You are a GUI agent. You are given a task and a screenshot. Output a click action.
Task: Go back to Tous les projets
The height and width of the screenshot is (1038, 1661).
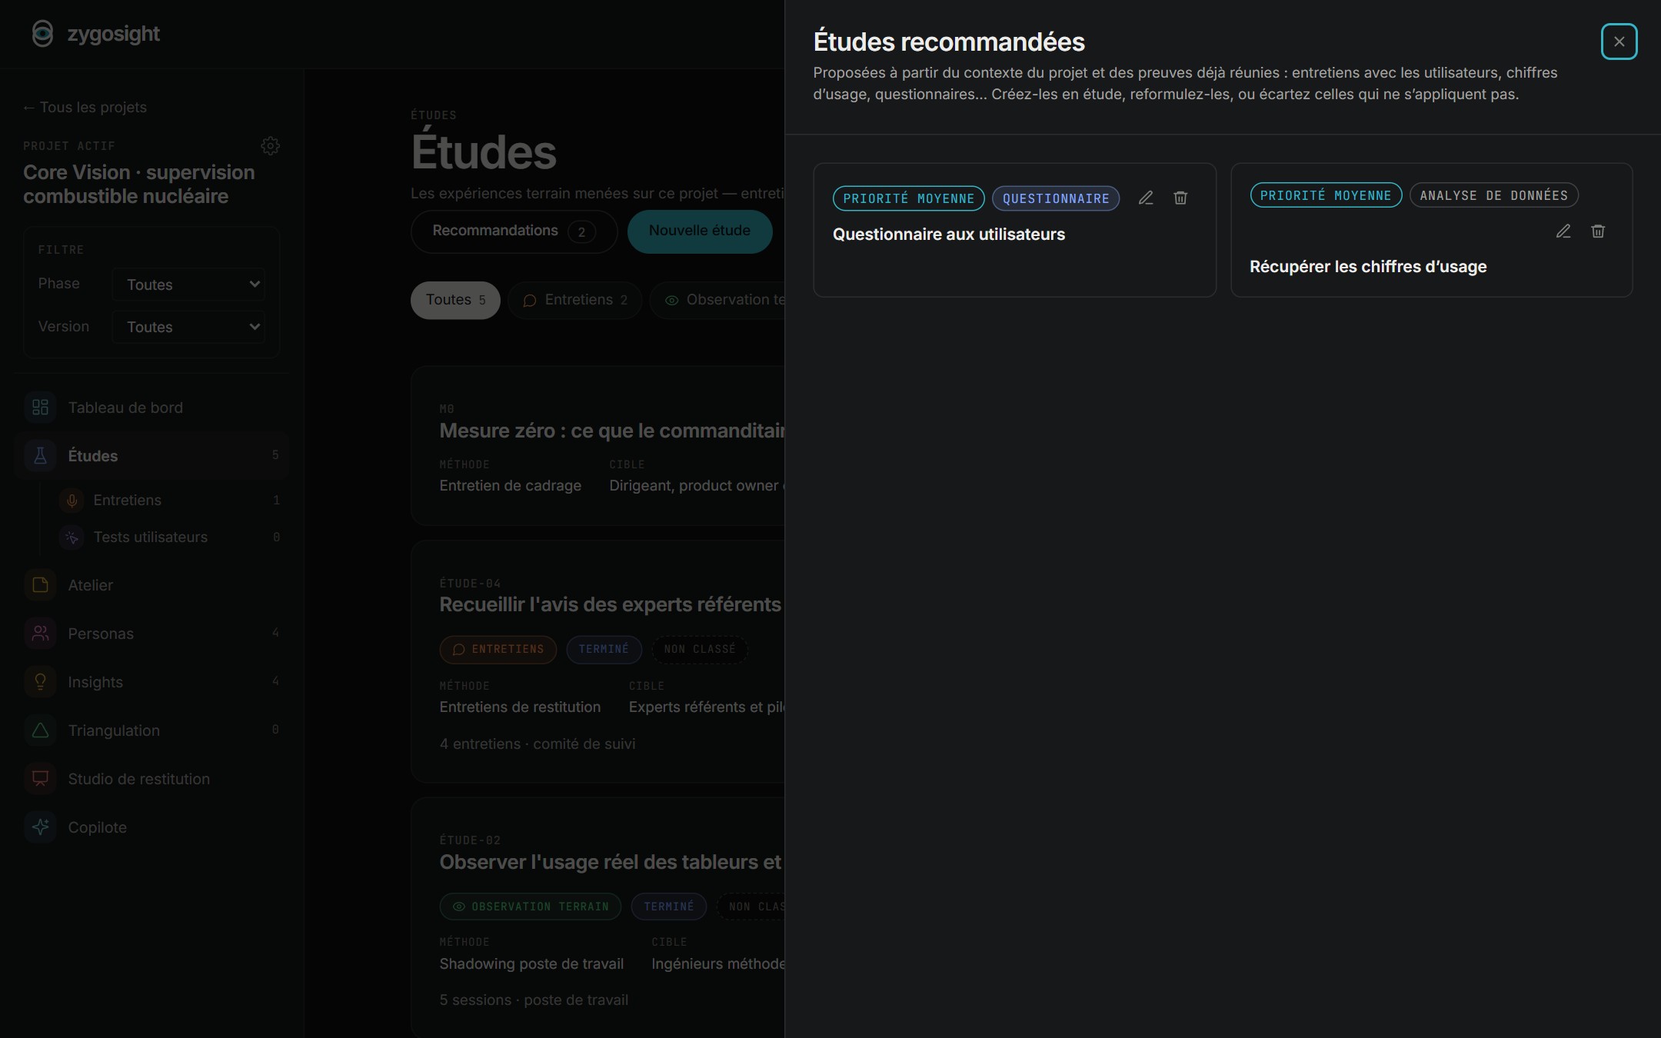tap(85, 108)
